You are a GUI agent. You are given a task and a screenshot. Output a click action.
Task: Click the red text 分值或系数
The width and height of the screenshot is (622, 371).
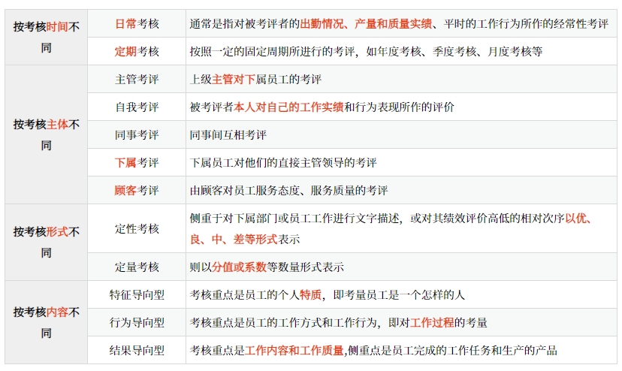click(x=239, y=267)
